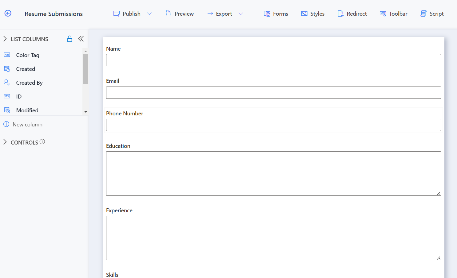Click the column list scroll-up arrow
The width and height of the screenshot is (457, 278).
(x=85, y=51)
